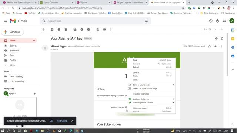Viewport: 237px width, 133px height.
Task: Open Gmail settings gear
Action: [x=217, y=21]
